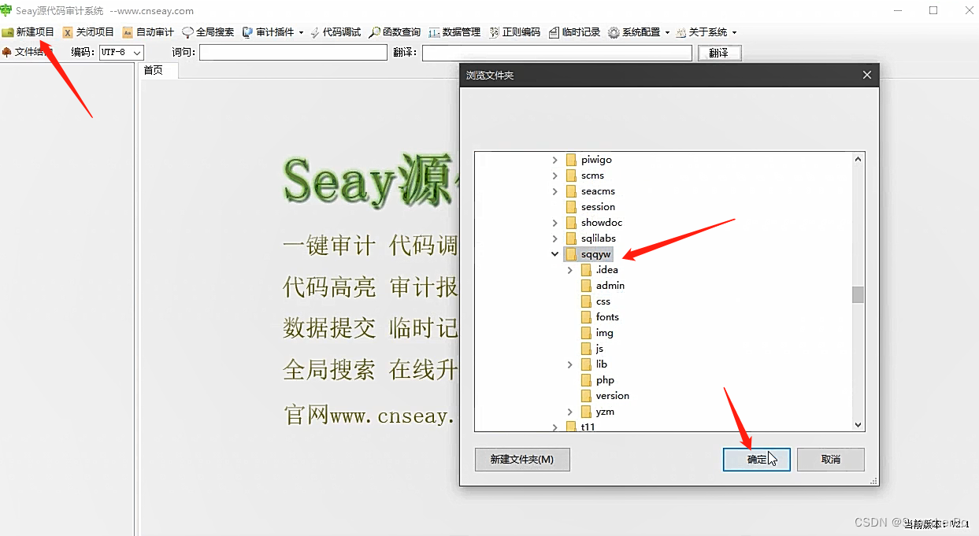The height and width of the screenshot is (536, 979).
Task: Click the 词句 phrase input field
Action: pyautogui.click(x=293, y=53)
